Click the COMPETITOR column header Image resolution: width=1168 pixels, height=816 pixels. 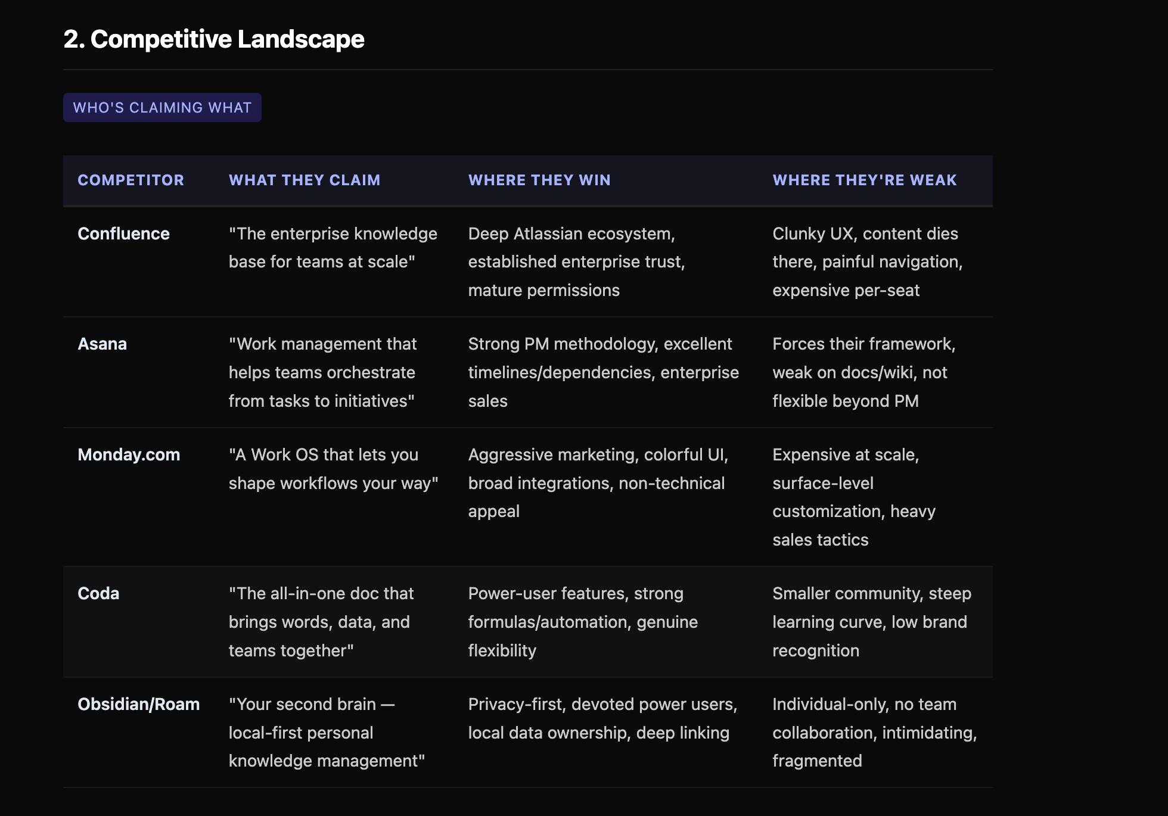[131, 180]
